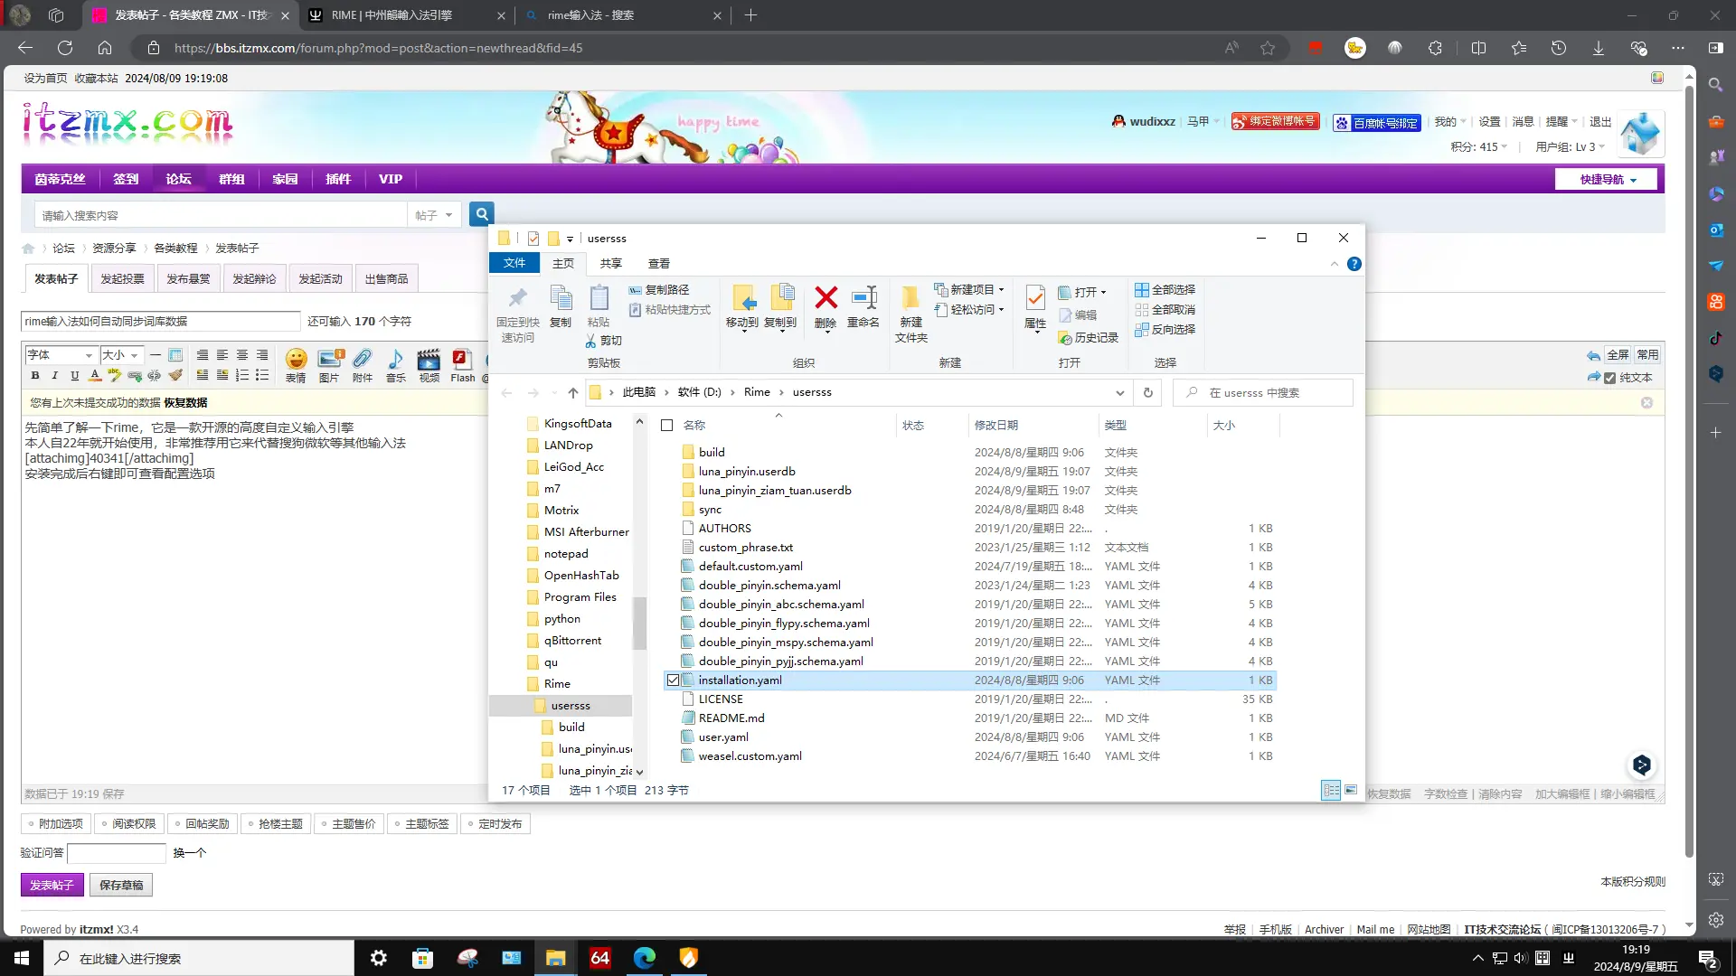Click the Flash icon in editor toolbar
The width and height of the screenshot is (1736, 976).
click(x=462, y=359)
